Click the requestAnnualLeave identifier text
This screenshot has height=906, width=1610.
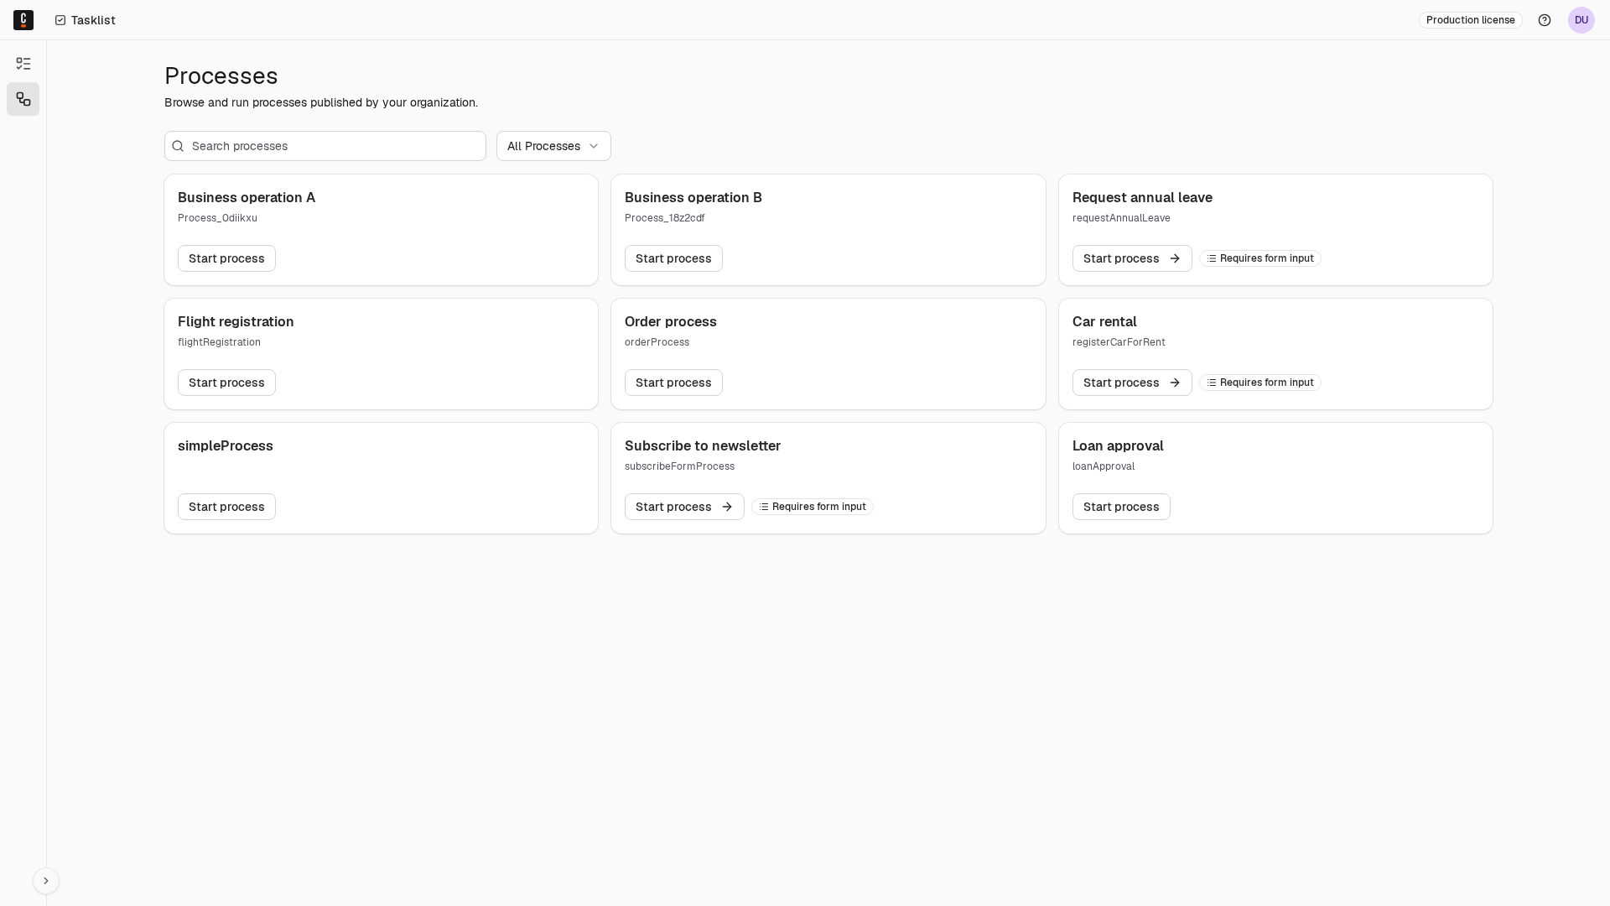coord(1121,218)
